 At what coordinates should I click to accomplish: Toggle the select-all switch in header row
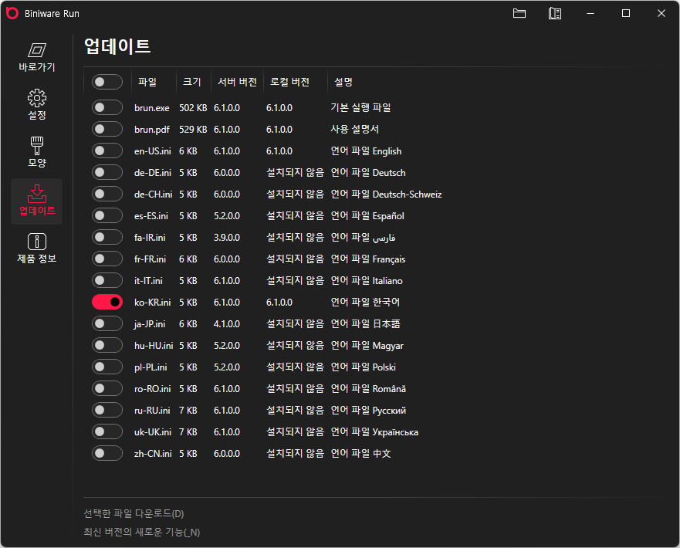point(107,82)
